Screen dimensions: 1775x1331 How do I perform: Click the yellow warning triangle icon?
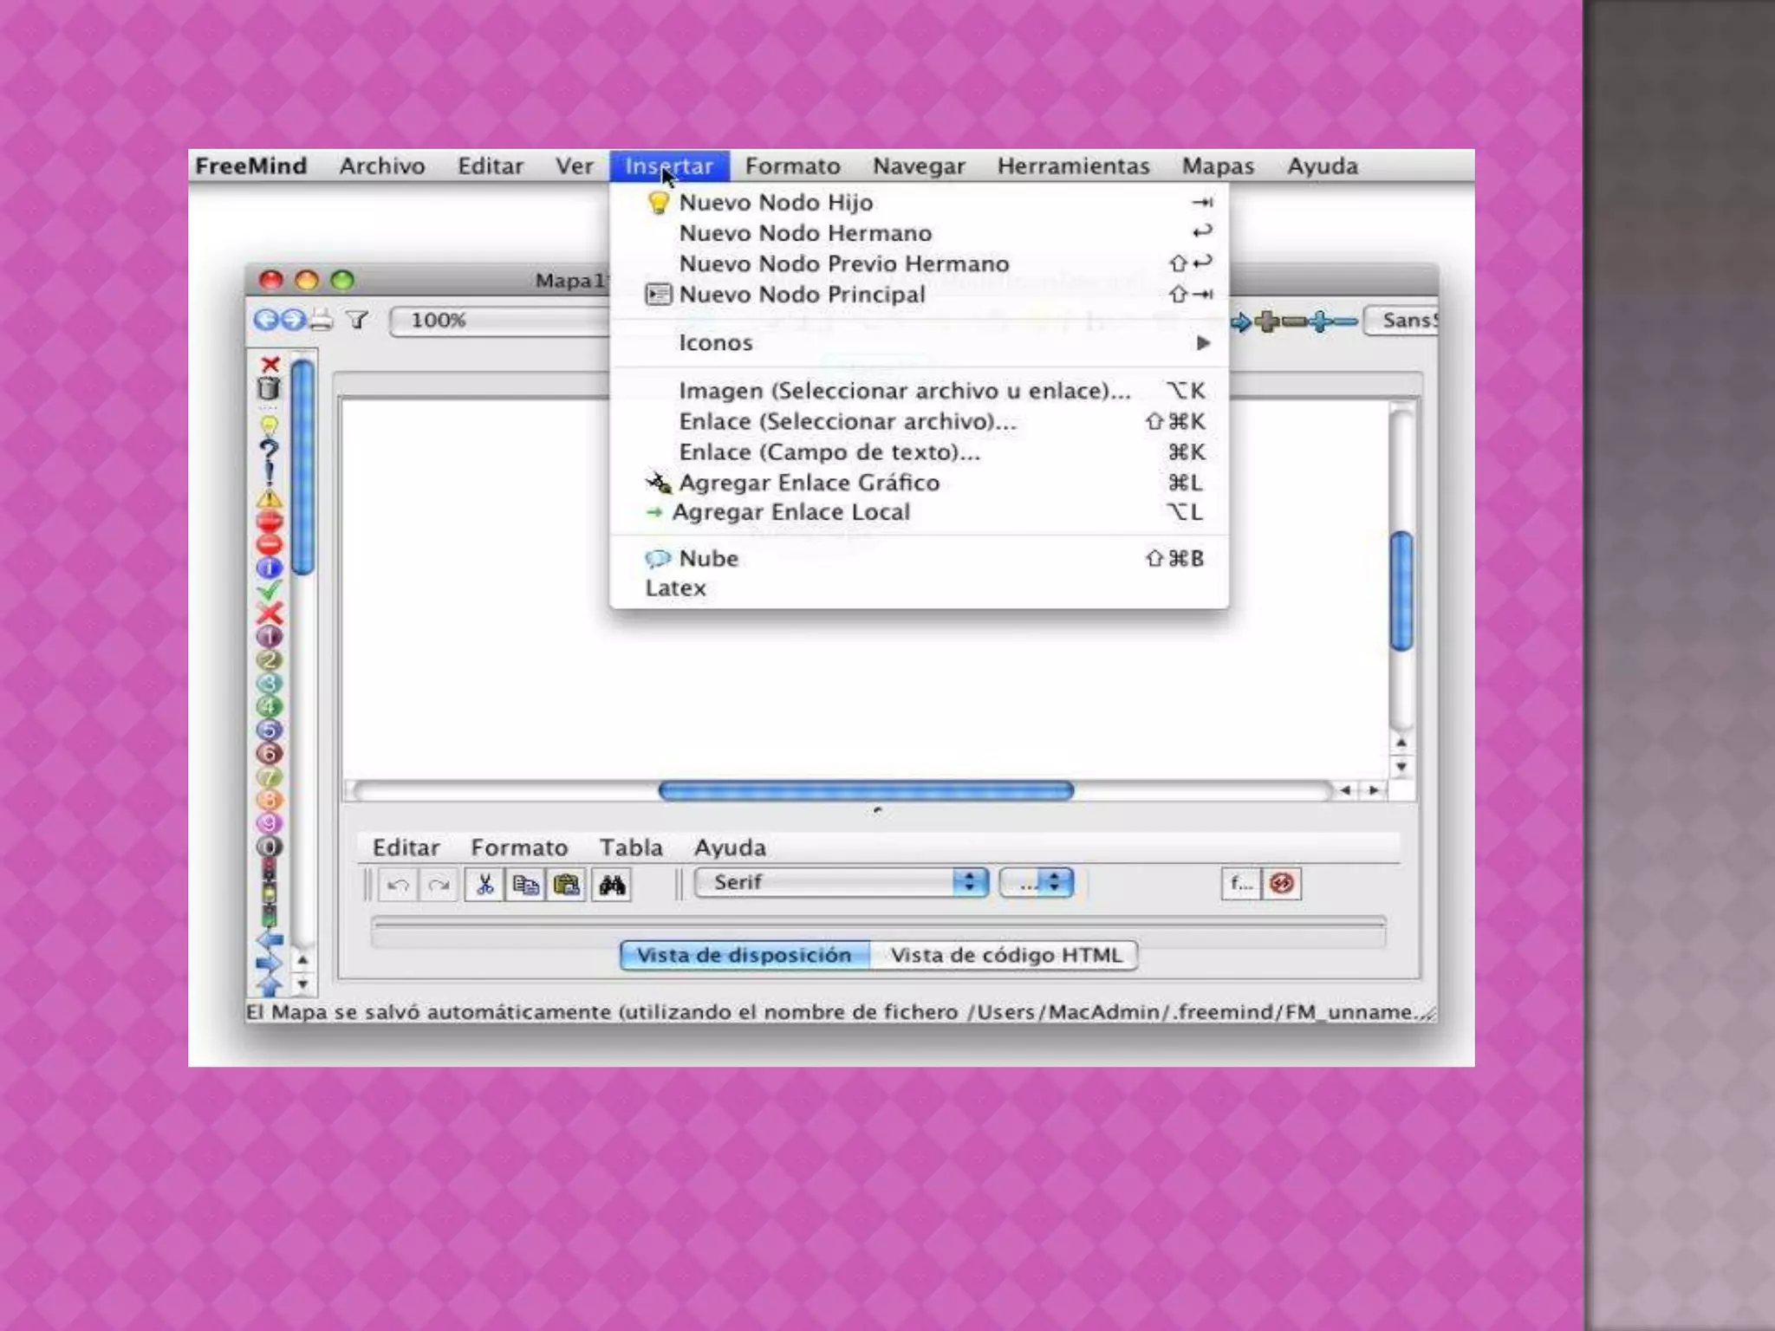[269, 498]
